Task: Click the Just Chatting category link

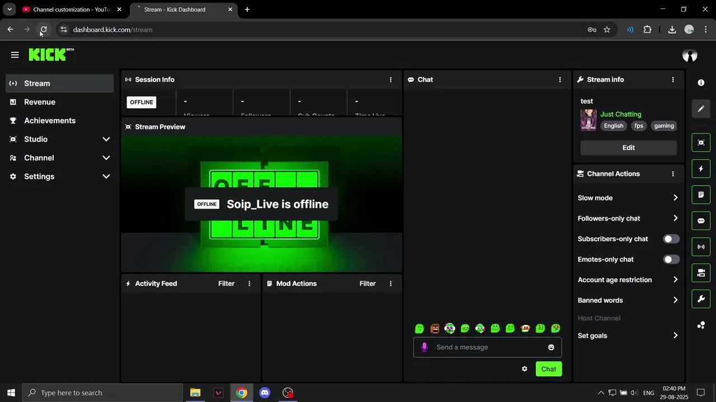Action: pos(621,114)
